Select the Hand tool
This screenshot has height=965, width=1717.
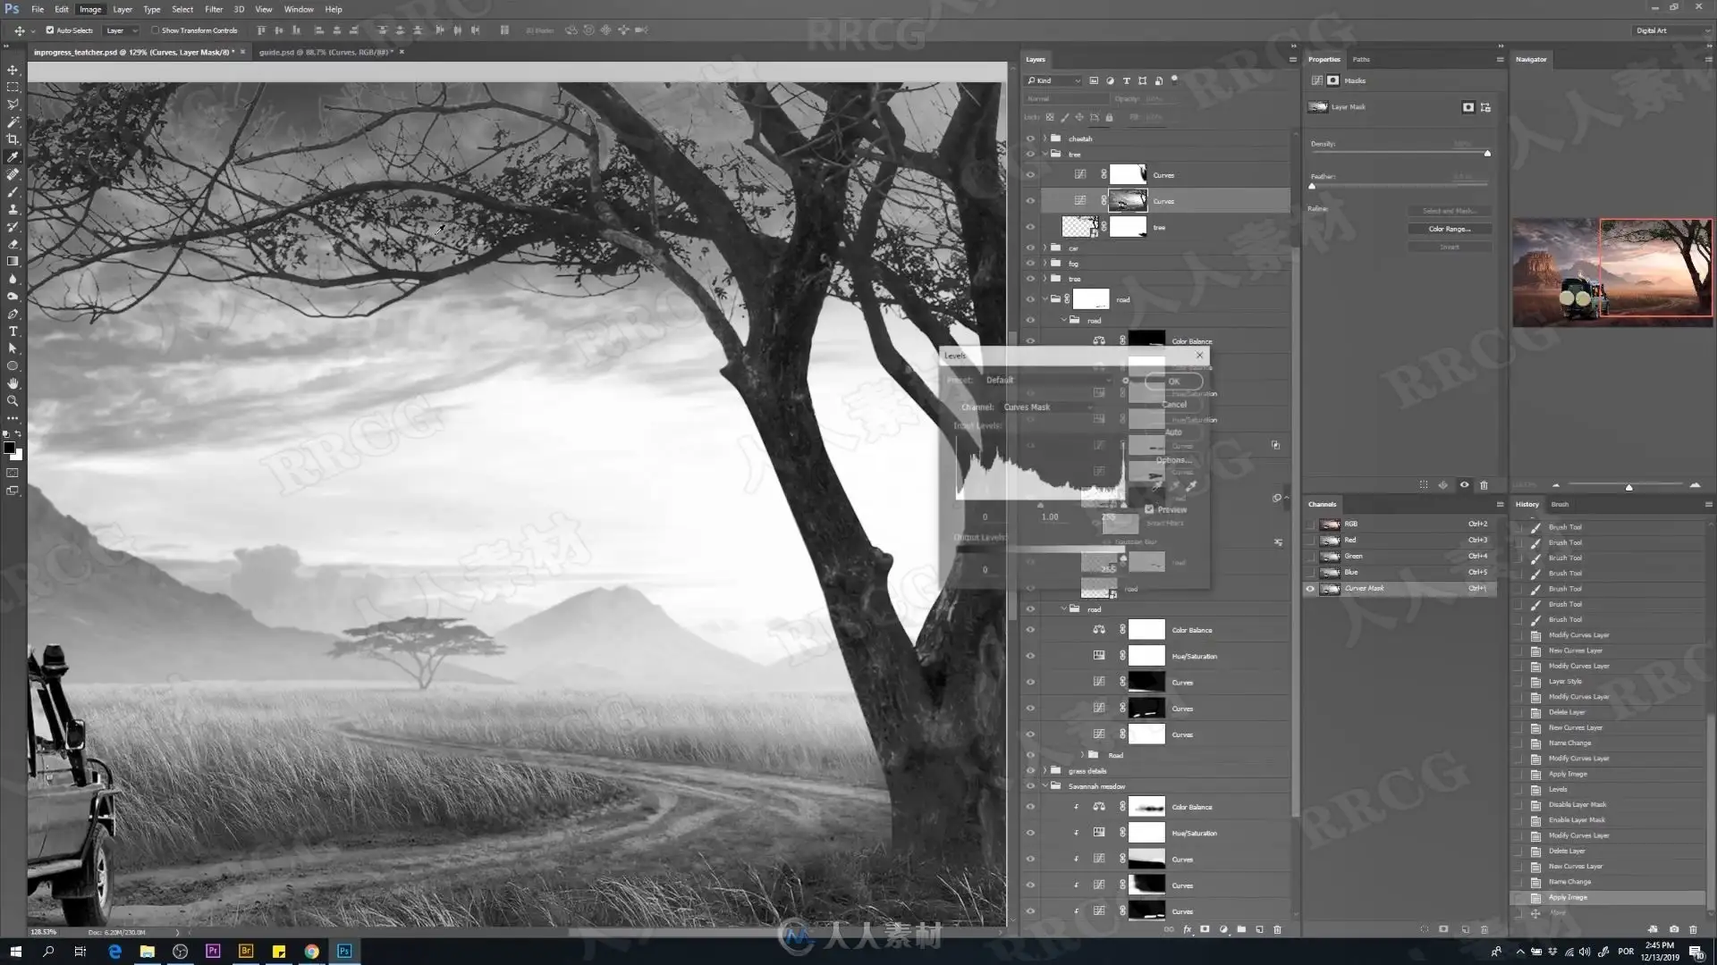13,383
